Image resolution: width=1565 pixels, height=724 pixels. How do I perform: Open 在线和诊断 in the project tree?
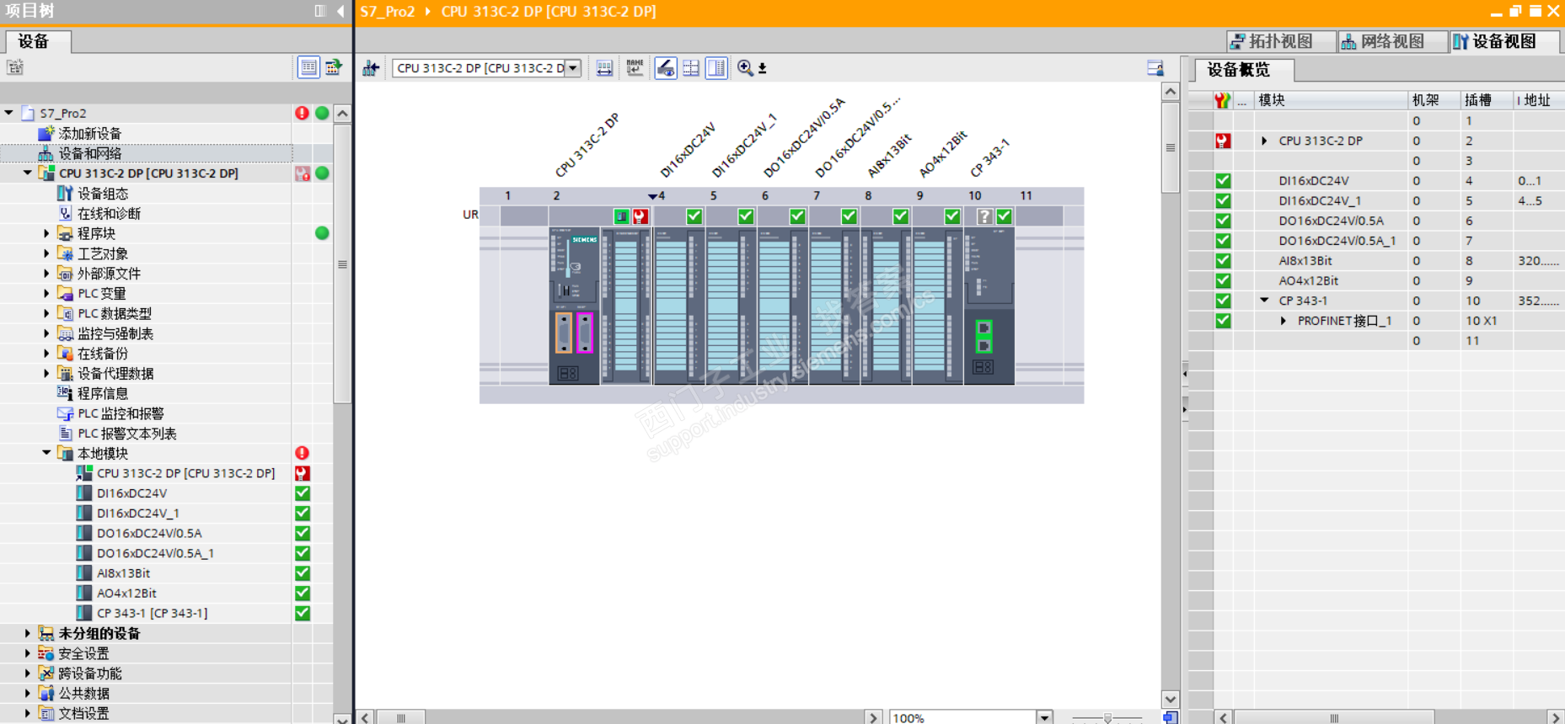[109, 213]
